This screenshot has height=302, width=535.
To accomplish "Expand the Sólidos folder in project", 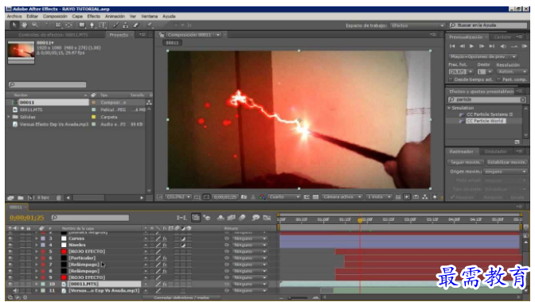I will tap(9, 117).
